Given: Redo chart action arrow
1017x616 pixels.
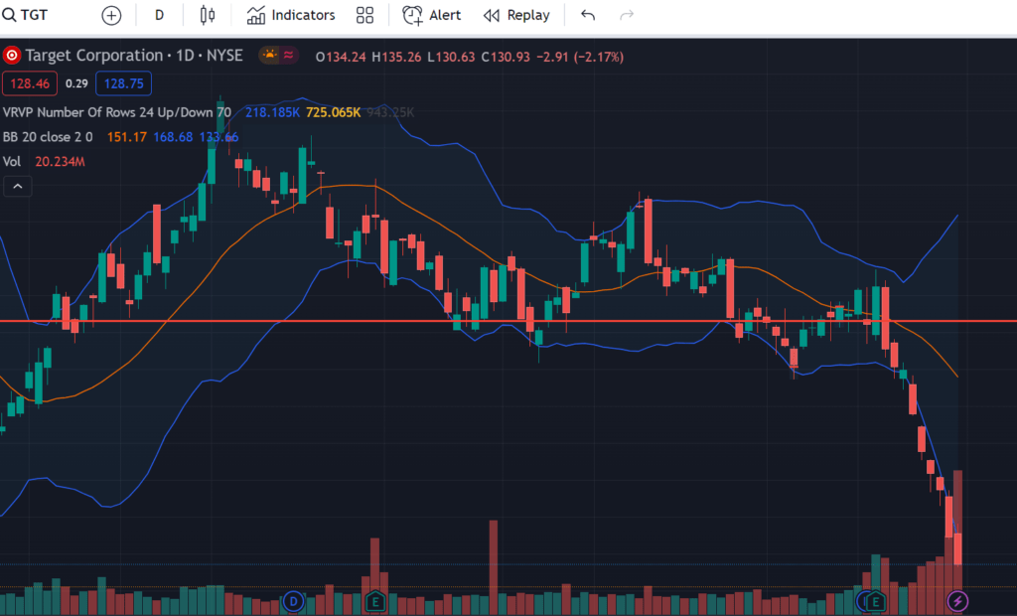Looking at the screenshot, I should click(627, 15).
